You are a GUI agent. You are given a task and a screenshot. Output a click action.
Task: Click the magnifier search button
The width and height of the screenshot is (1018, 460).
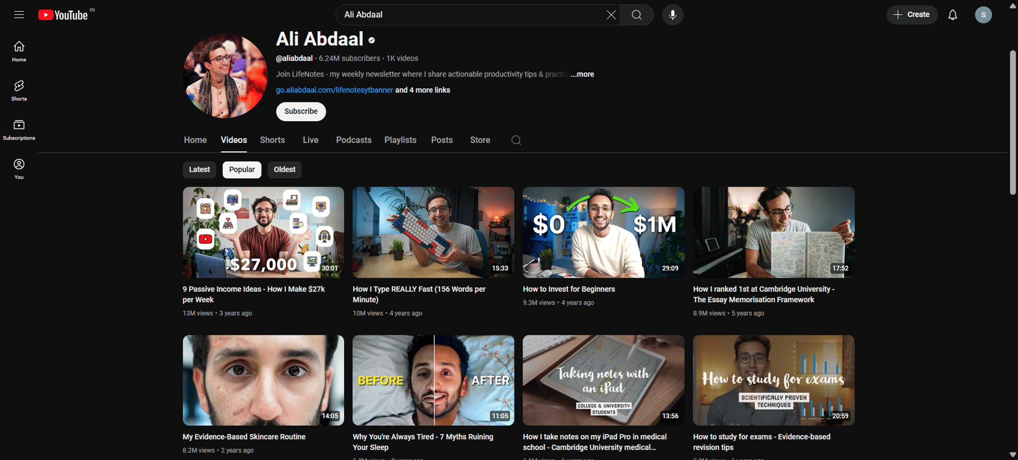(637, 15)
